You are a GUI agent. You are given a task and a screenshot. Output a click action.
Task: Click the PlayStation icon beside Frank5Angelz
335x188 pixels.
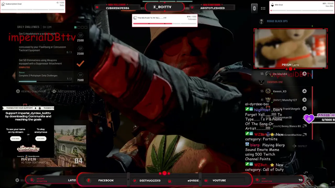click(304, 109)
